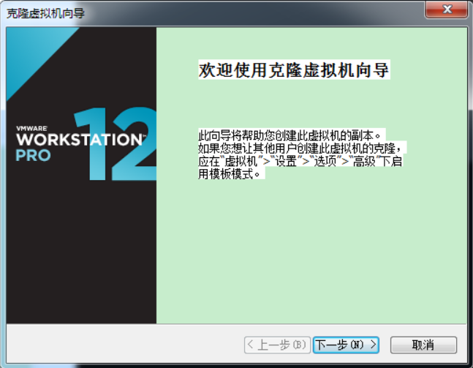Select the heading 欢迎使用克隆虚拟机向导

(x=294, y=70)
